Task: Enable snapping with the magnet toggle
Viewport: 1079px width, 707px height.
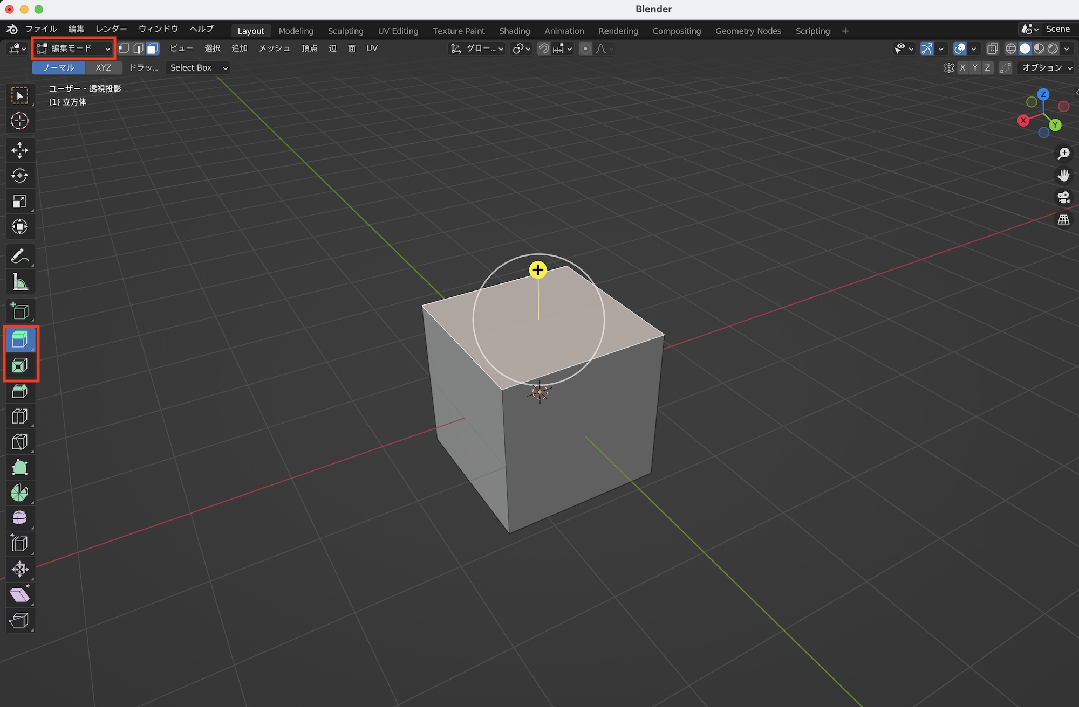Action: coord(543,48)
